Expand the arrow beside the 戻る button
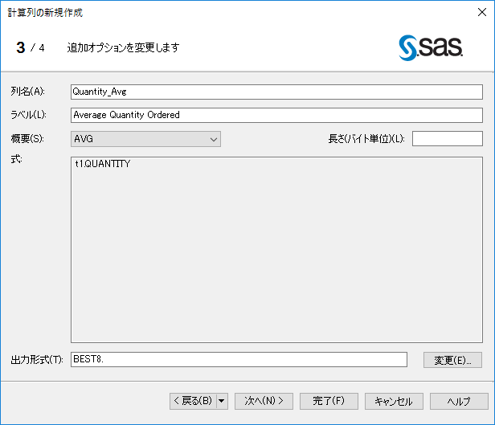Image resolution: width=495 pixels, height=425 pixels. 222,401
